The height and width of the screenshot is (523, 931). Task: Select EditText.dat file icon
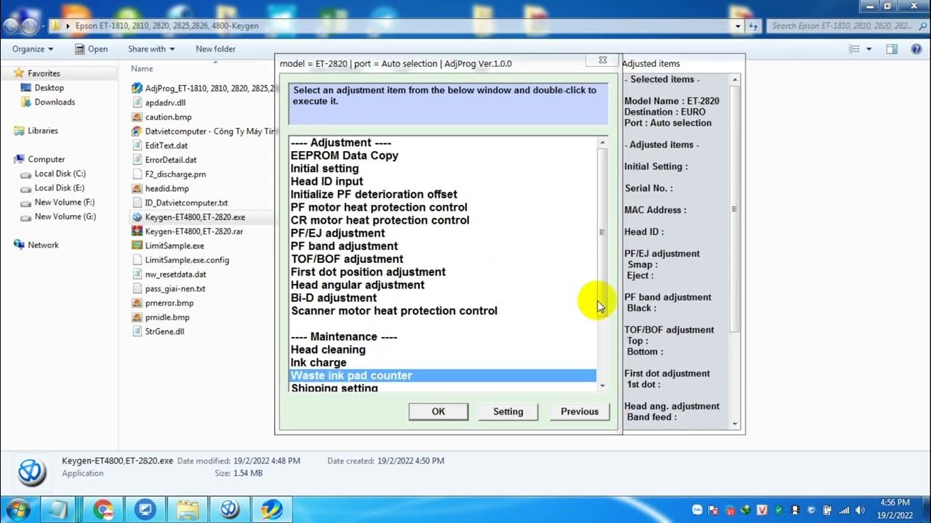137,145
